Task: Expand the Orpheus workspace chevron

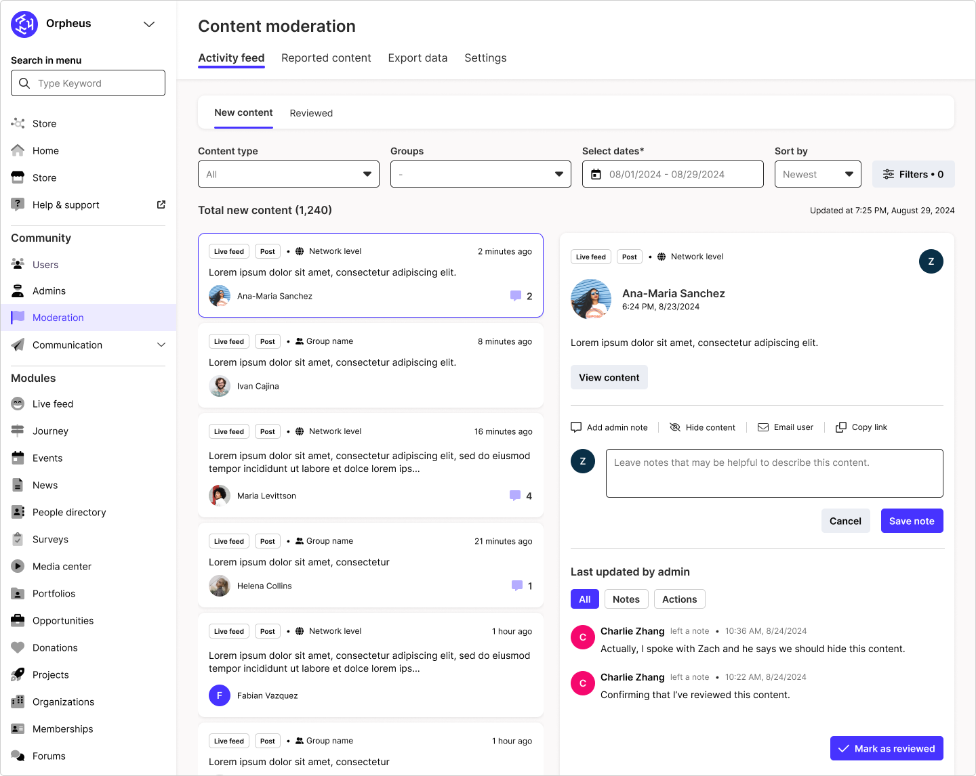Action: click(x=149, y=24)
